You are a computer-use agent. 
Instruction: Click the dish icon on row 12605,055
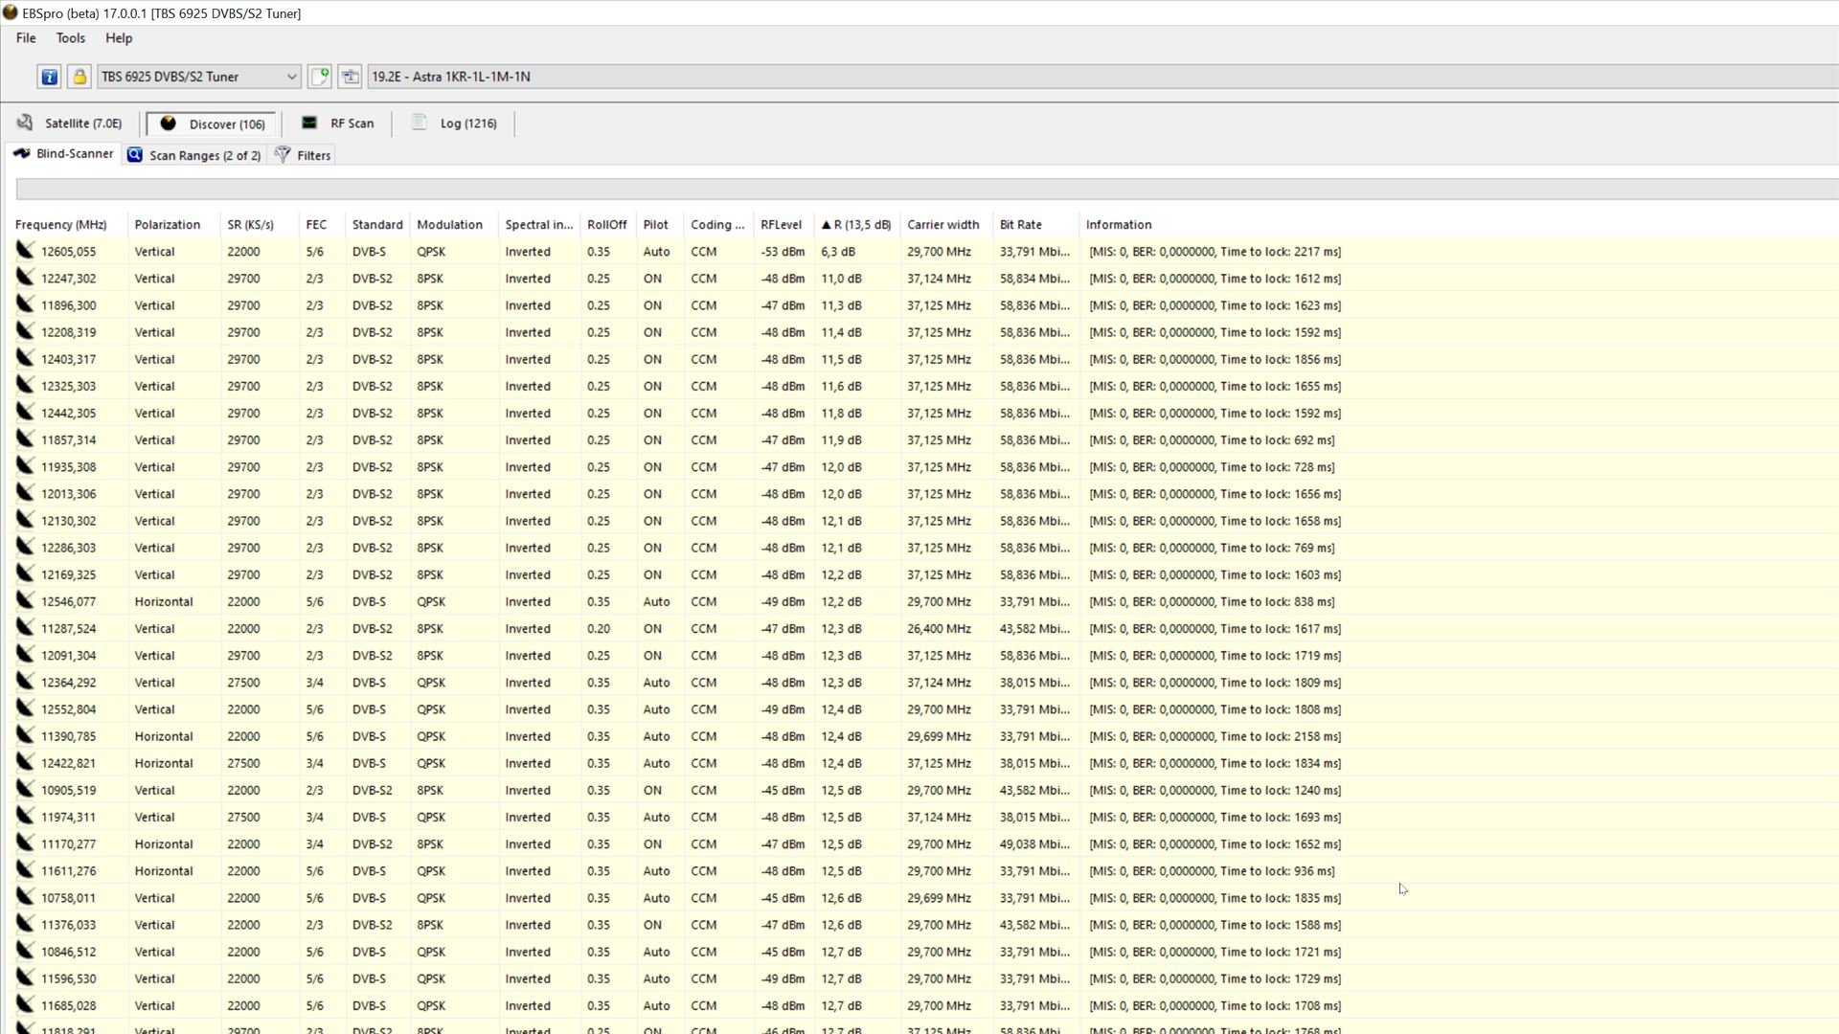25,251
